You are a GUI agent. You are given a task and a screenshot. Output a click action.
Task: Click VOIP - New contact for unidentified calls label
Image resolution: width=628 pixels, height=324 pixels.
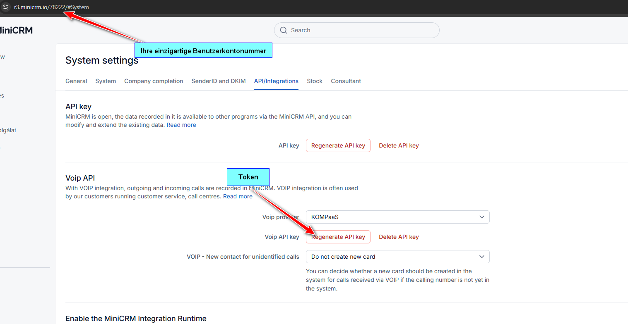point(243,257)
